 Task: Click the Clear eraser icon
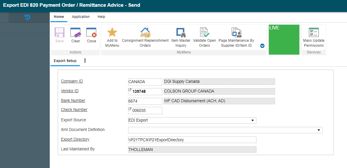76,33
